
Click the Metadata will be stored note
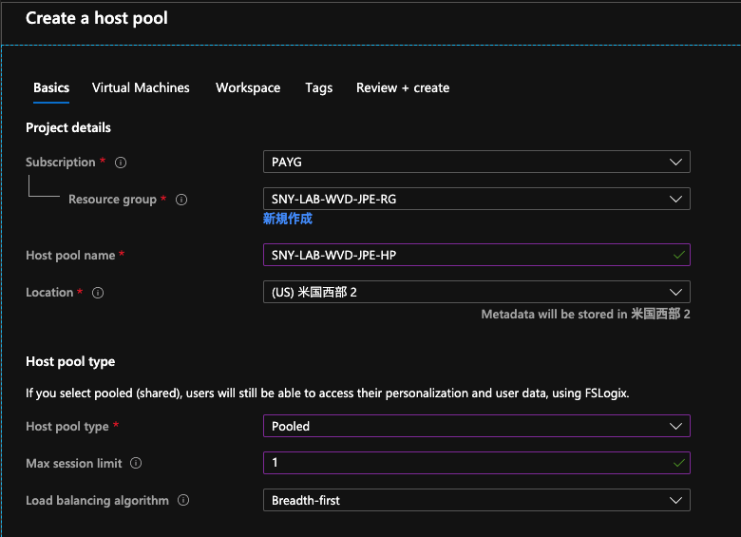[585, 315]
